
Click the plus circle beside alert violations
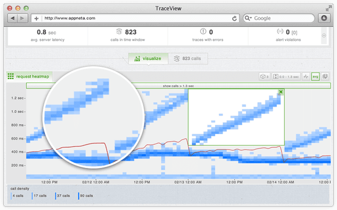click(x=324, y=35)
